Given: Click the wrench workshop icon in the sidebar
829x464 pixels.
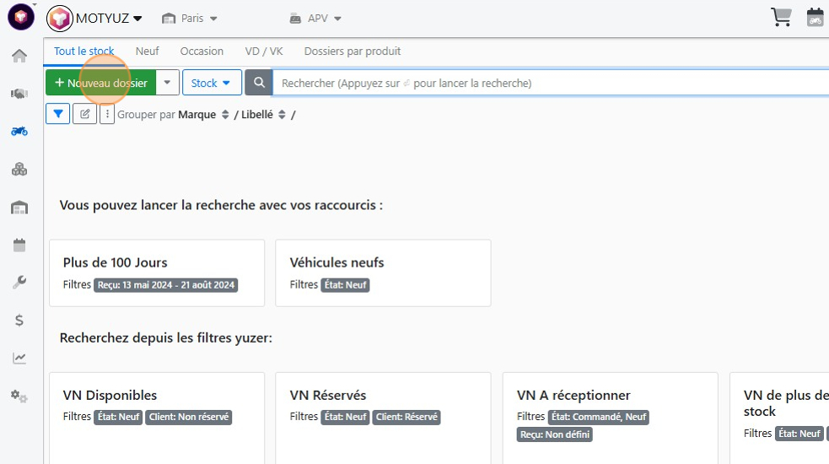Looking at the screenshot, I should pos(19,282).
